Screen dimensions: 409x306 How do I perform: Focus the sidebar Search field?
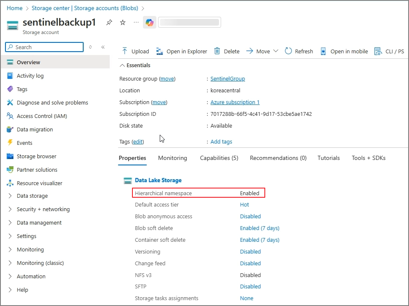pos(44,47)
